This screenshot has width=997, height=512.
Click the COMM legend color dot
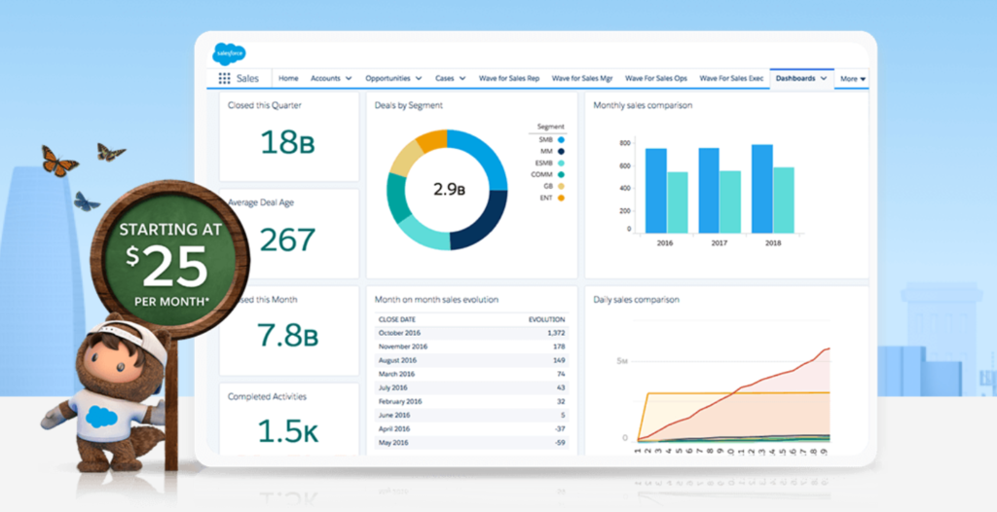[561, 174]
